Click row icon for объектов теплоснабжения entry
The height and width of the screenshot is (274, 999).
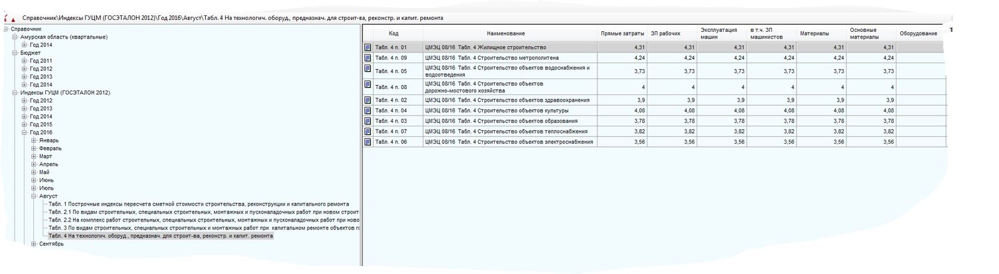(x=368, y=132)
